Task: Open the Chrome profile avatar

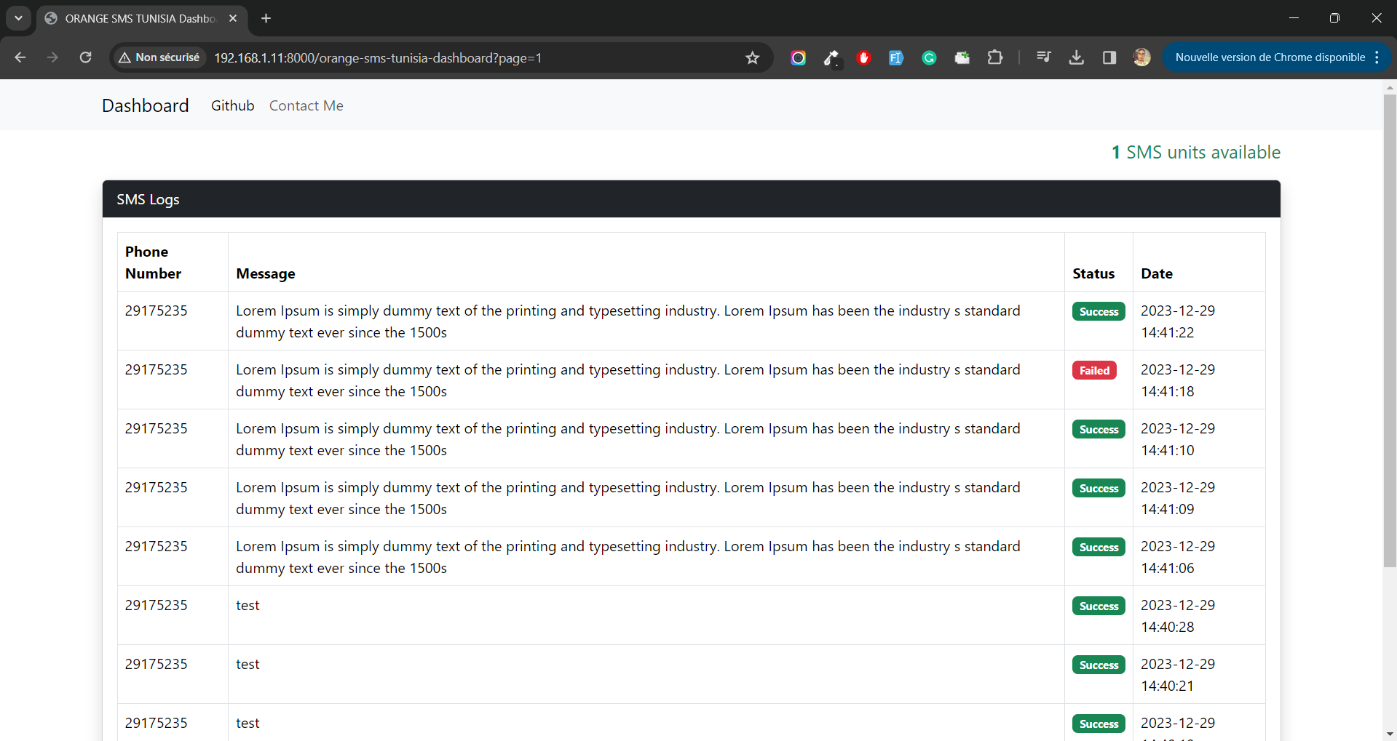Action: [1142, 57]
